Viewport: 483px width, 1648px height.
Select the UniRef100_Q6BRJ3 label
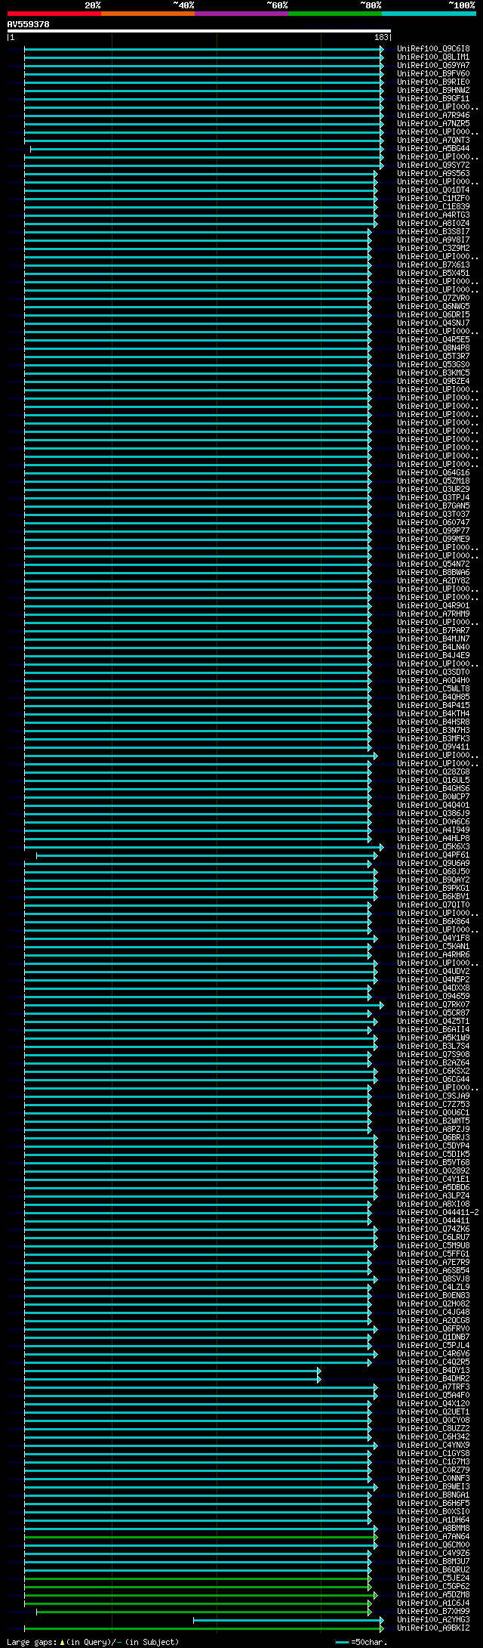coord(433,1138)
